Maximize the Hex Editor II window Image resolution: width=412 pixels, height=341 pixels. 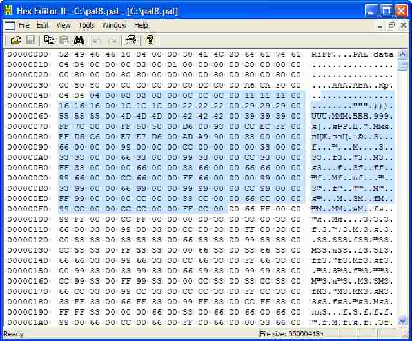click(386, 11)
